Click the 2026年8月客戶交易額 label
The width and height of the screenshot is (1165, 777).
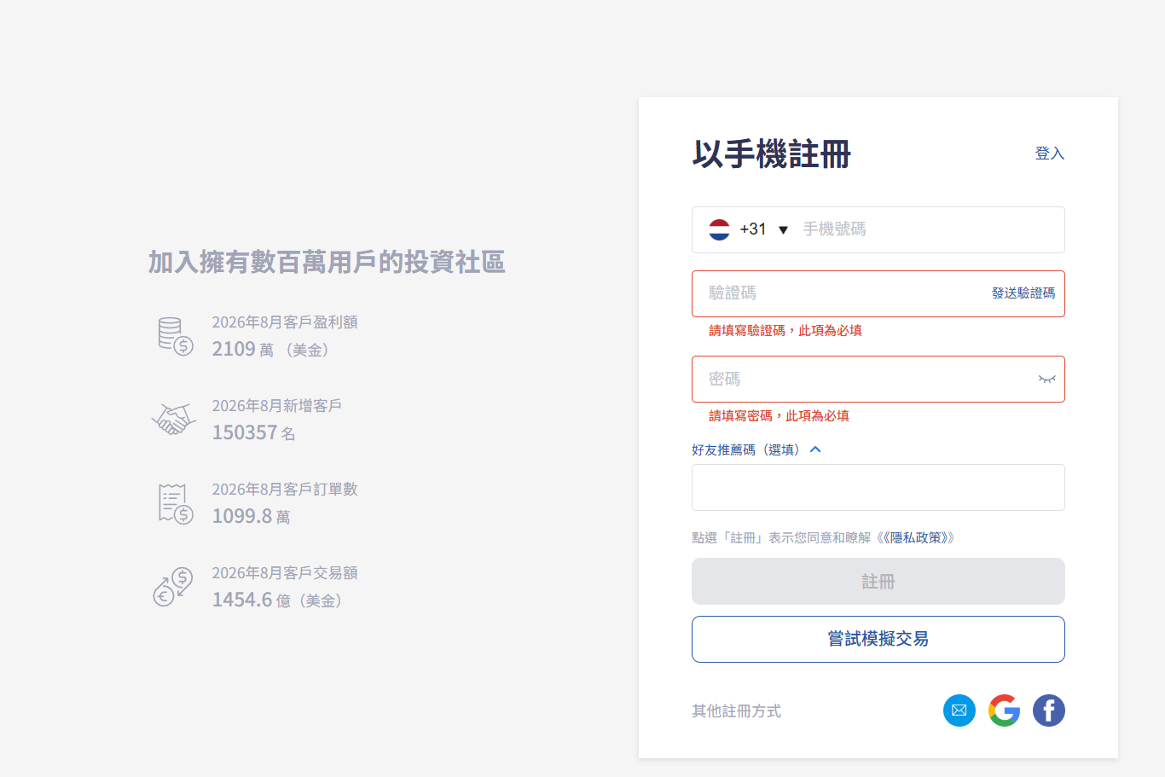coord(285,572)
